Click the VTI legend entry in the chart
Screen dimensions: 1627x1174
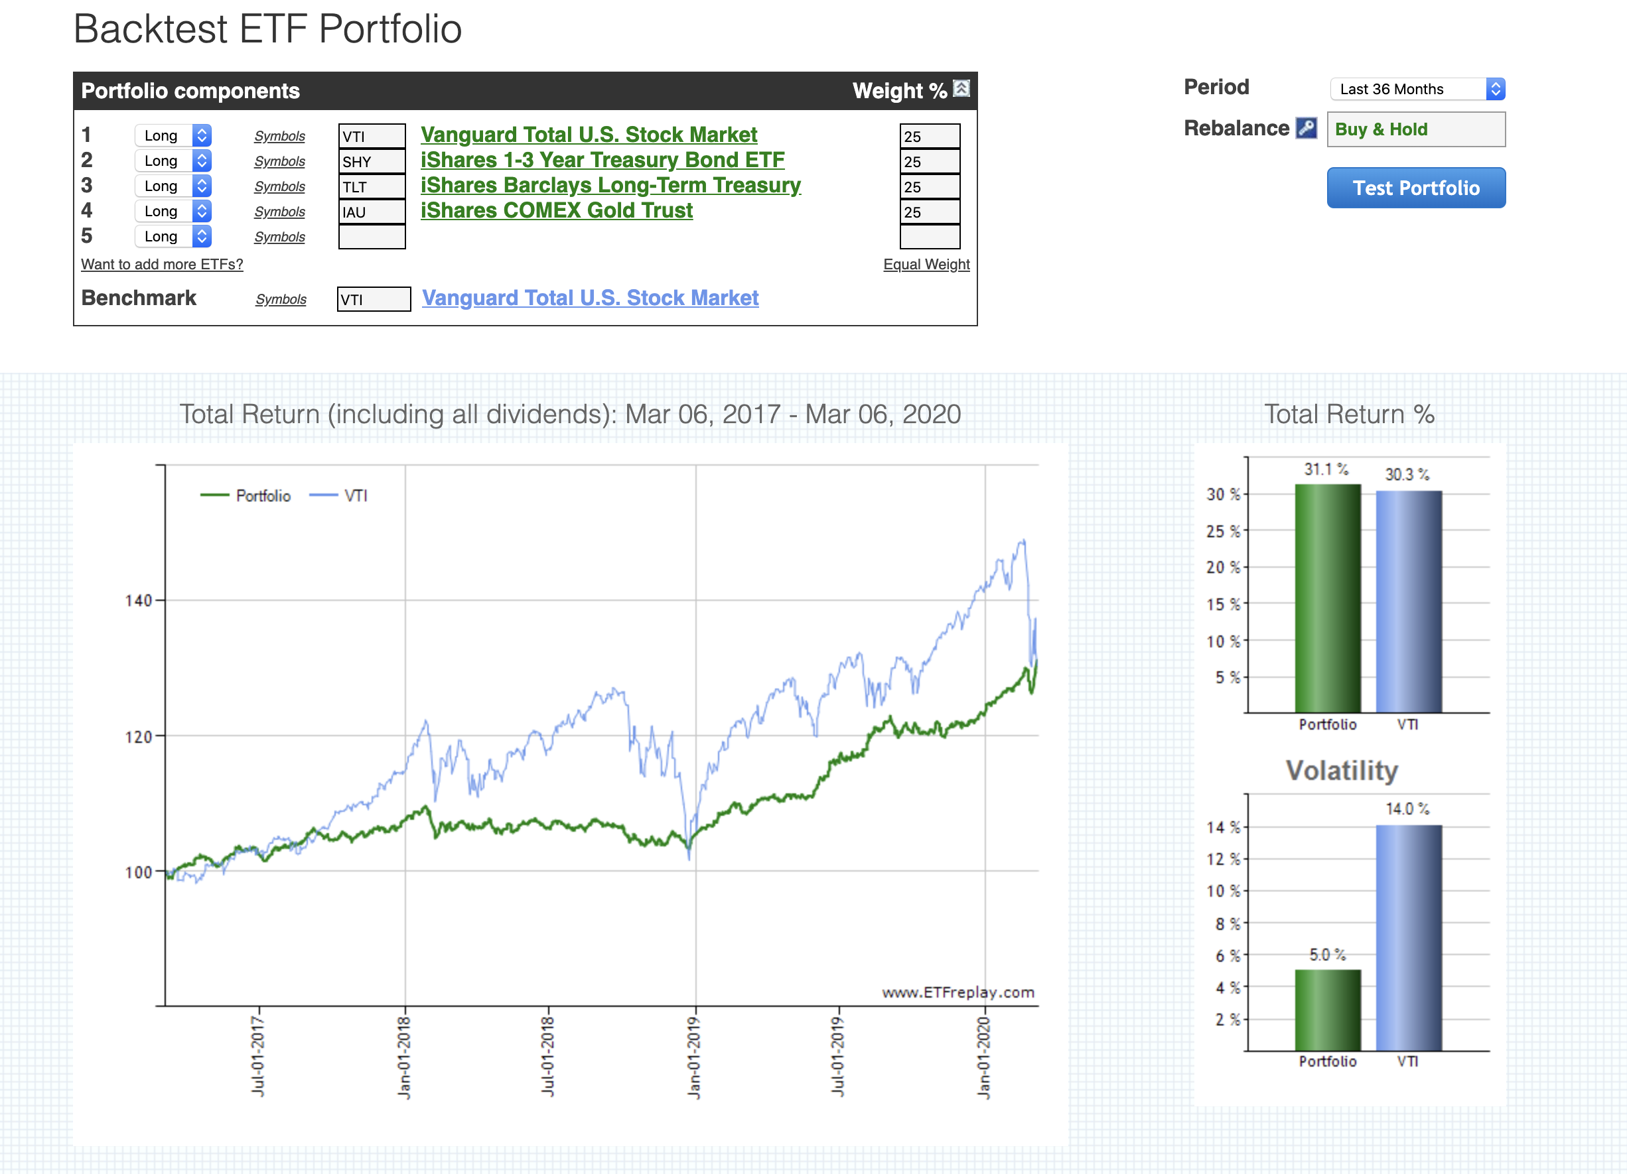338,495
